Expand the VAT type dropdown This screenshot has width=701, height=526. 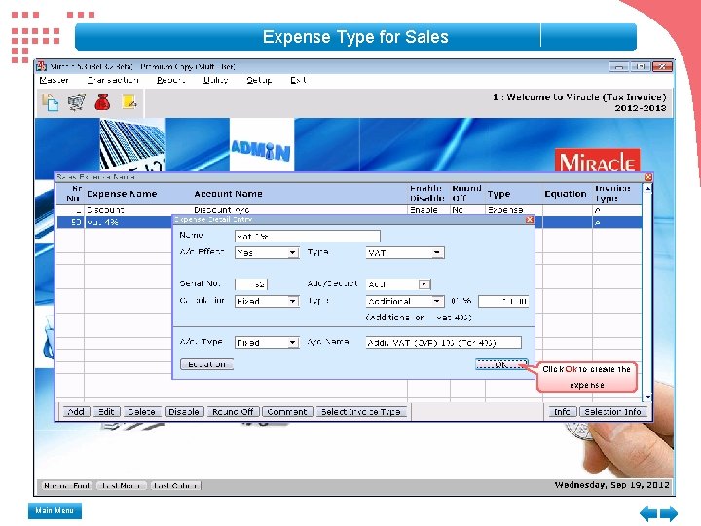tap(437, 253)
